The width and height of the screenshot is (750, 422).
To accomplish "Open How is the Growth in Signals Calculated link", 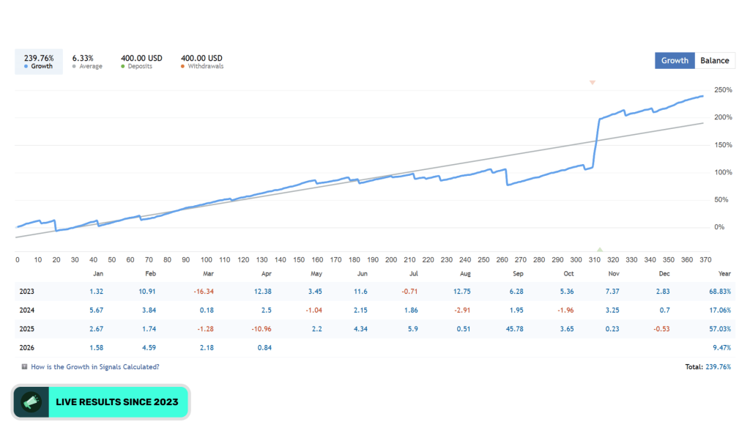I will pos(94,367).
